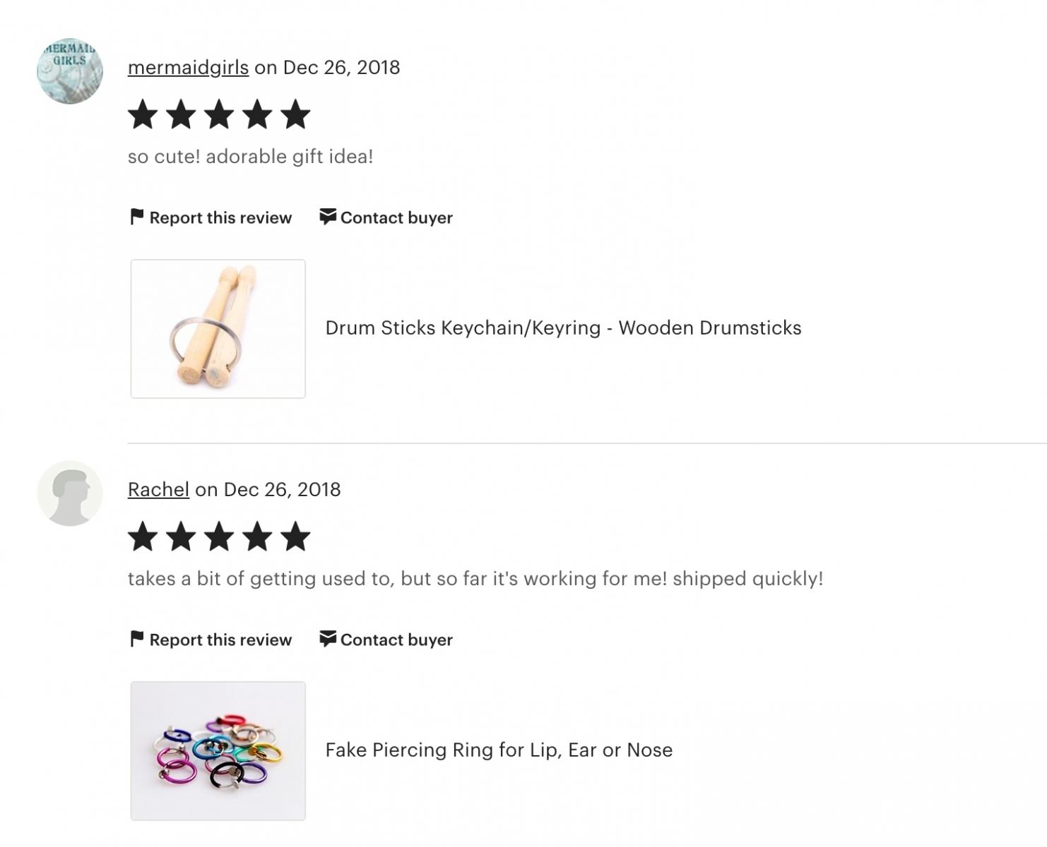Click the five-star rating on Rachel's review
The image size is (1047, 847).
pyautogui.click(x=219, y=536)
